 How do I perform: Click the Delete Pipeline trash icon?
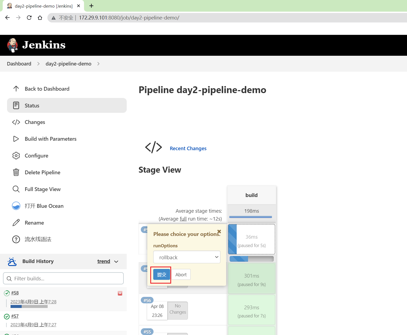[x=16, y=172]
